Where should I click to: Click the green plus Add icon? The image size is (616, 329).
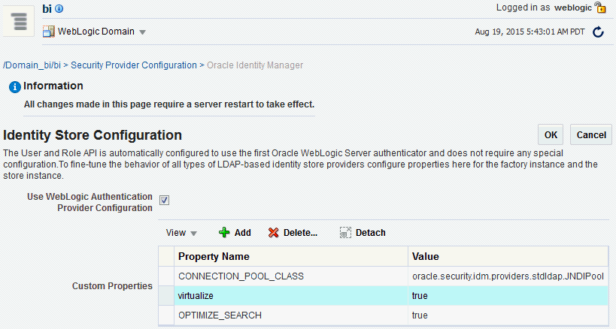pyautogui.click(x=224, y=233)
